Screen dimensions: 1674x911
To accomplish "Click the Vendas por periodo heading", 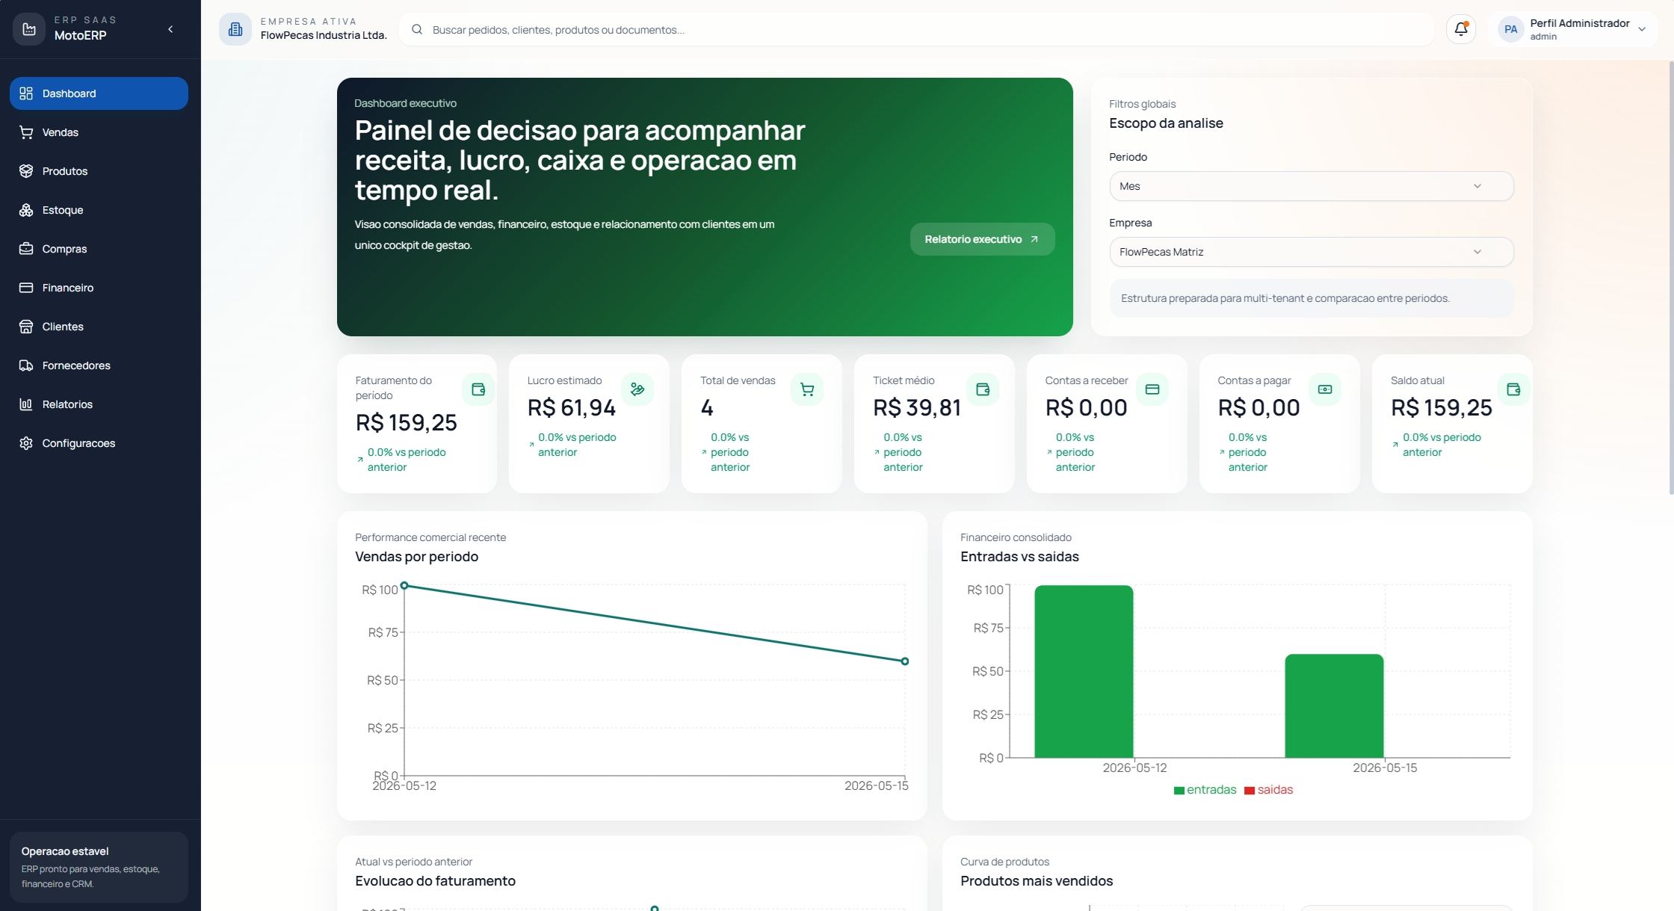I will (x=416, y=557).
